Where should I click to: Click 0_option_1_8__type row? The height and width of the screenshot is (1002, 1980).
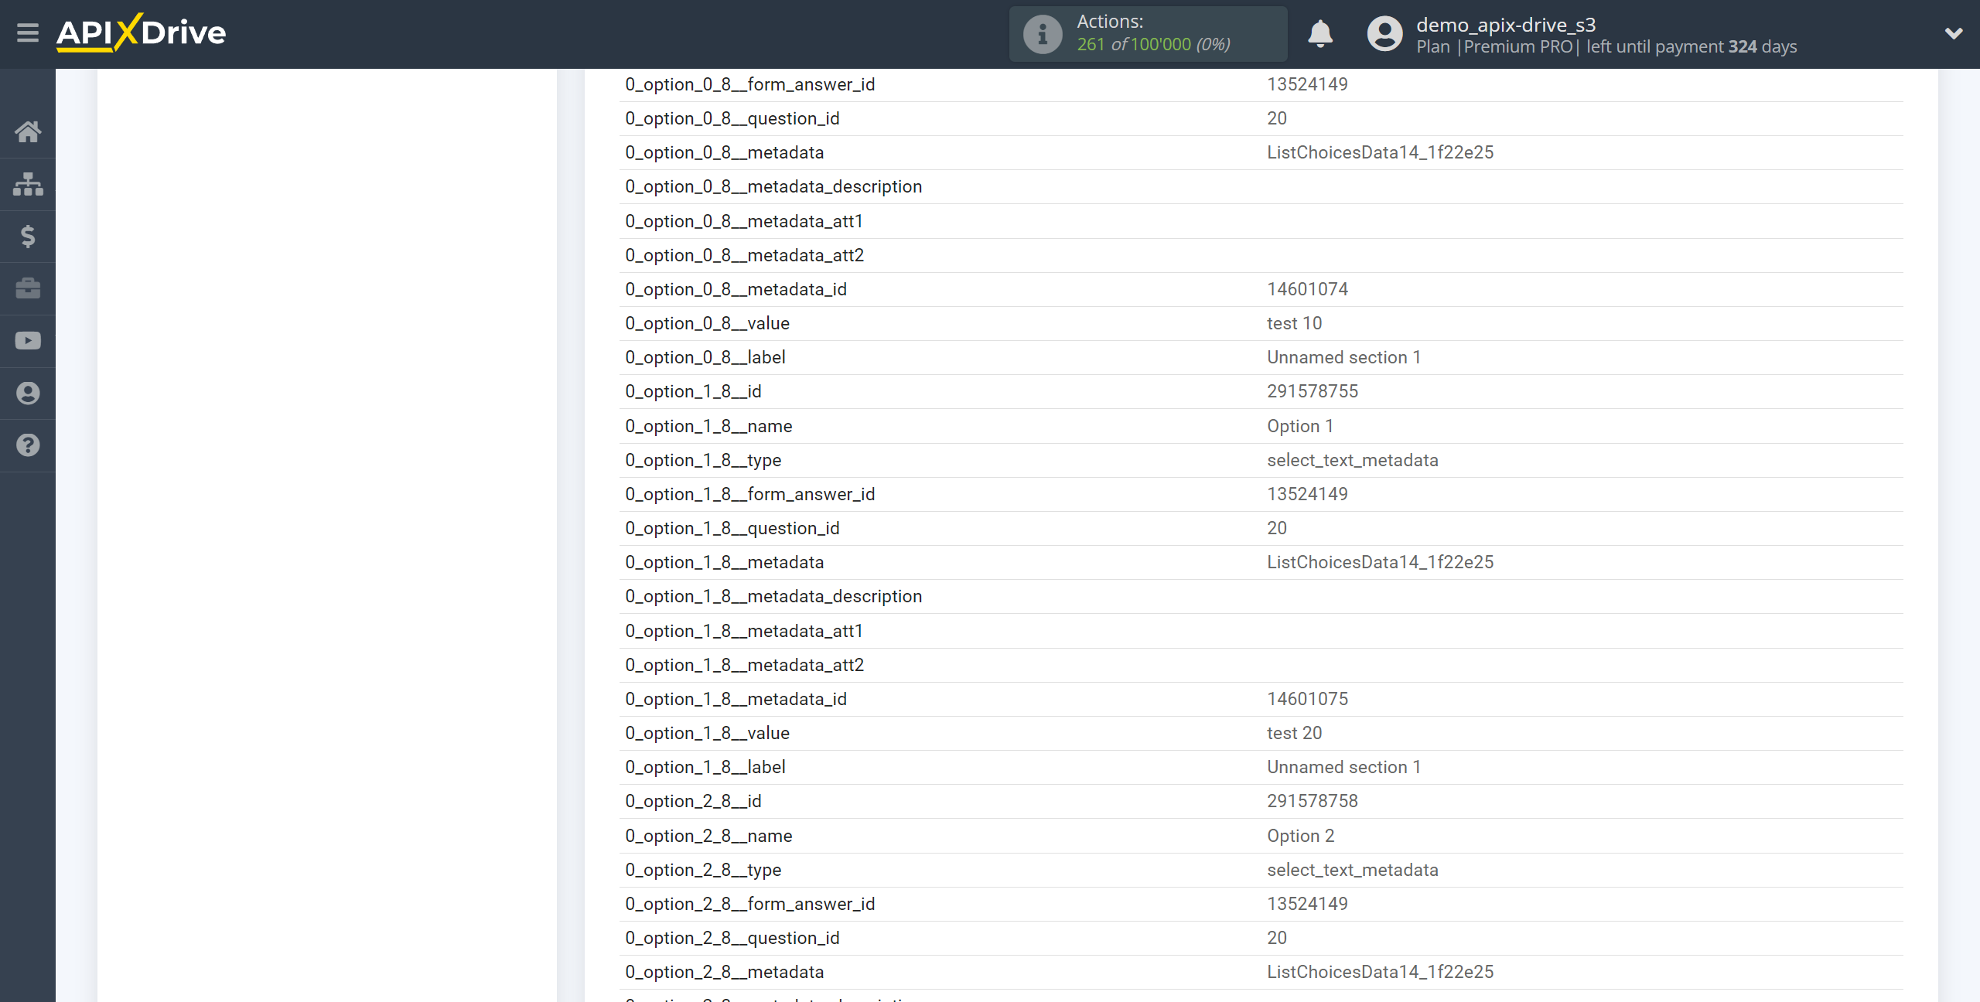pyautogui.click(x=1261, y=460)
